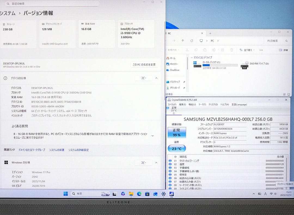This screenshot has width=294, height=215.
Task: Open the 新規作成 dropdown in File Explorer
Action: click(x=173, y=50)
